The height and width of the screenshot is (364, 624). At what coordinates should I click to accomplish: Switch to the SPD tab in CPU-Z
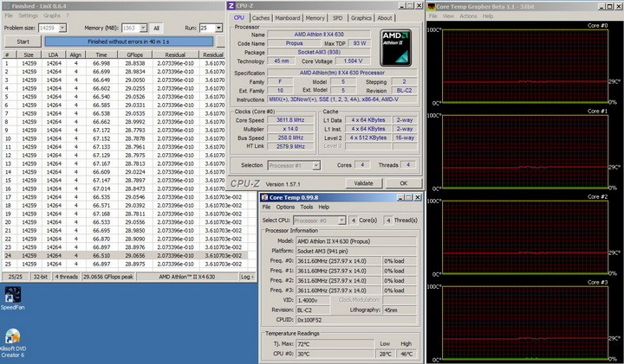point(337,17)
